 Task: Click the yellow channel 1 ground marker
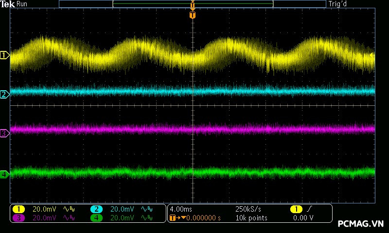(x=4, y=56)
